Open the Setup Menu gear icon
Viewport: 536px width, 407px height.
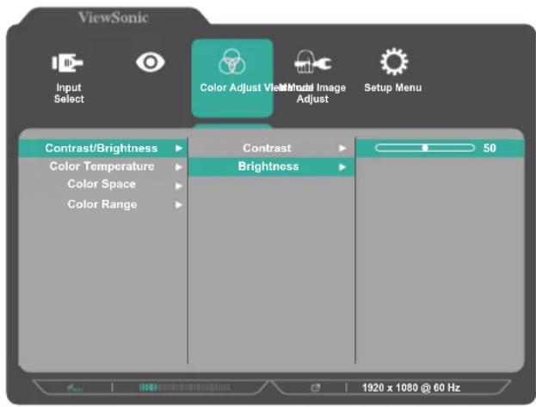(394, 62)
